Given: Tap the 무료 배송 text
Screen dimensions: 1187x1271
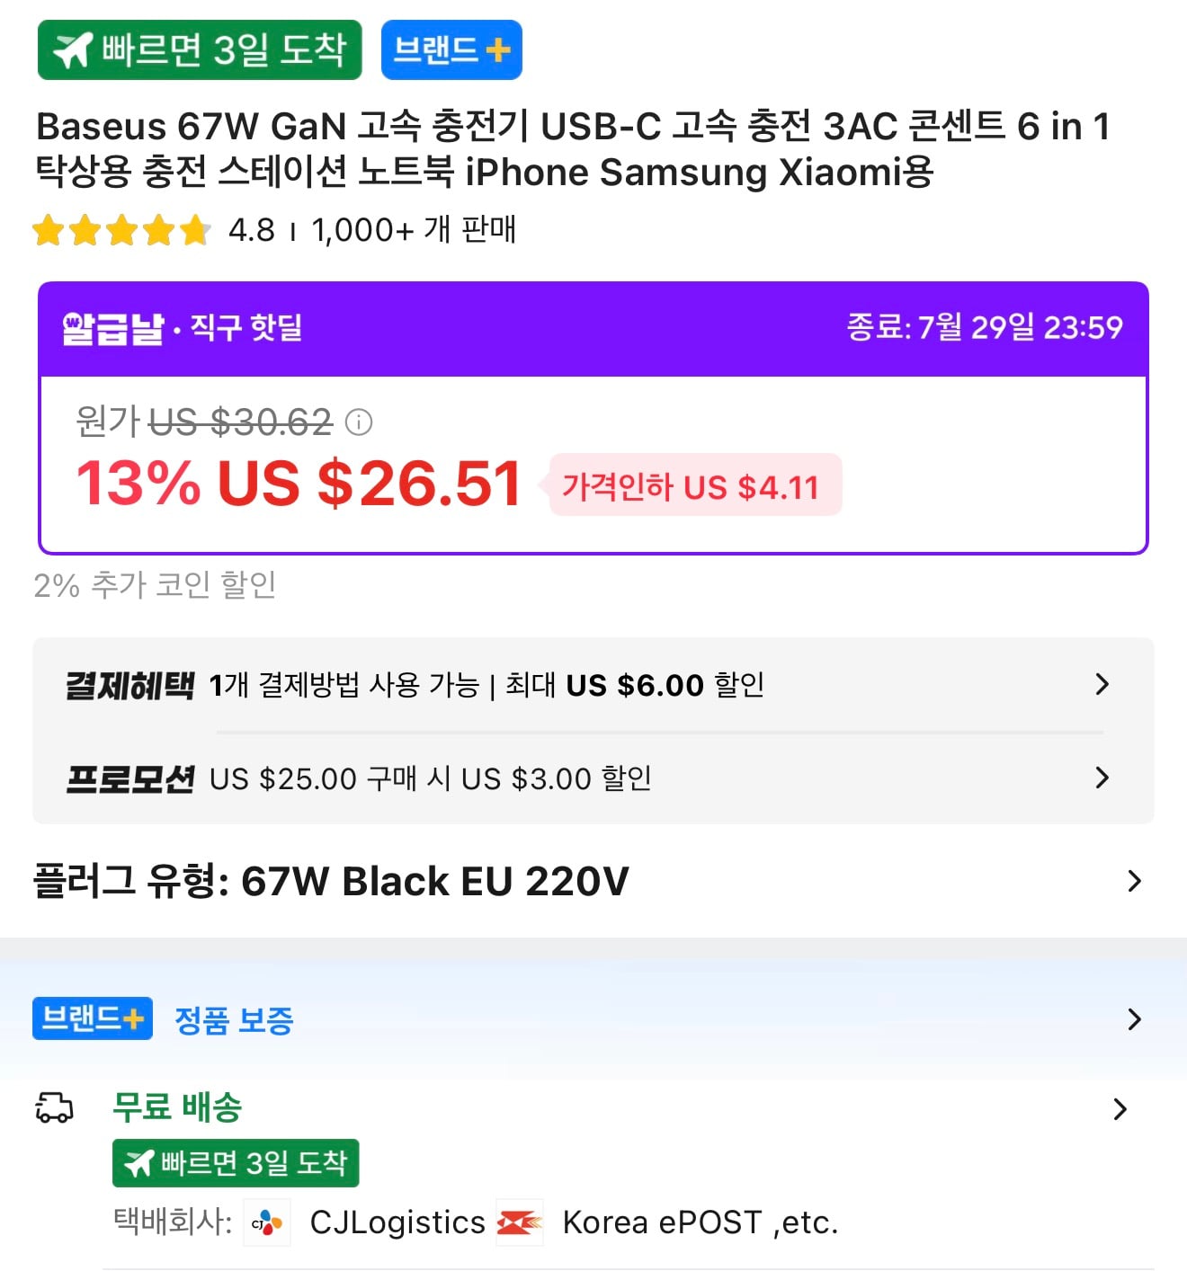Looking at the screenshot, I should pos(177,1107).
